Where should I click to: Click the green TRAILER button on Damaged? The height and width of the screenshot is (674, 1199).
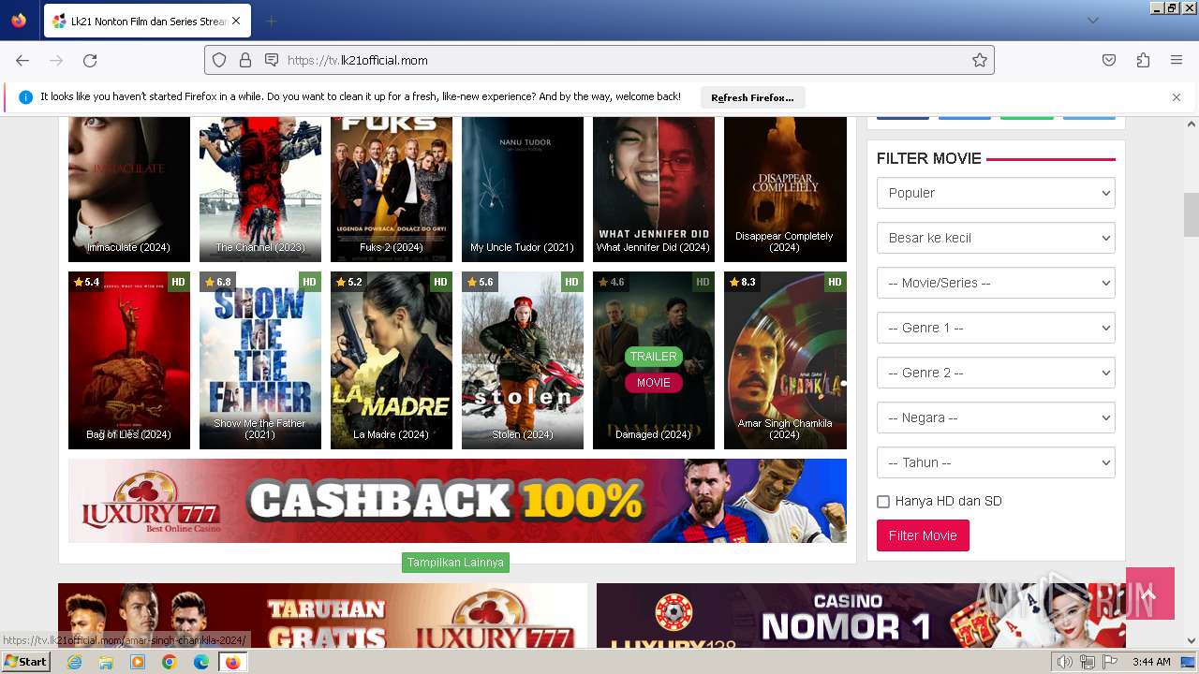653,357
